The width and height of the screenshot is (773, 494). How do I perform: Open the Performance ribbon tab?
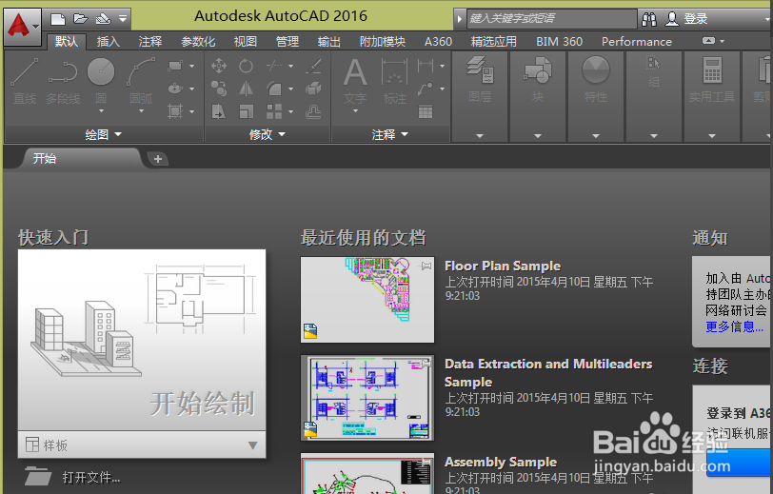pyautogui.click(x=637, y=42)
